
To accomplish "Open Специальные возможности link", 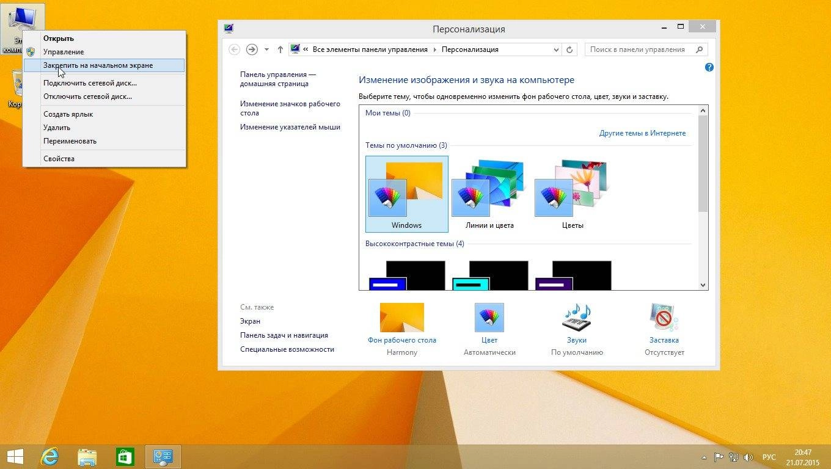I will 287,349.
